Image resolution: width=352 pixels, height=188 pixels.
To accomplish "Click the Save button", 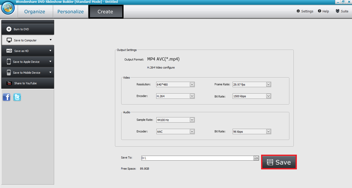I will (279, 162).
